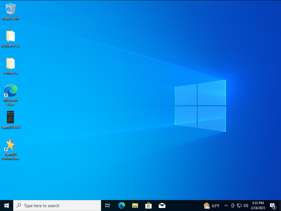
Task: Open the Action Center notifications icon
Action: [273, 206]
